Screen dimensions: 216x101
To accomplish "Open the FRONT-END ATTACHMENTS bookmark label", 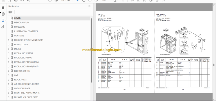I will point(27,93).
